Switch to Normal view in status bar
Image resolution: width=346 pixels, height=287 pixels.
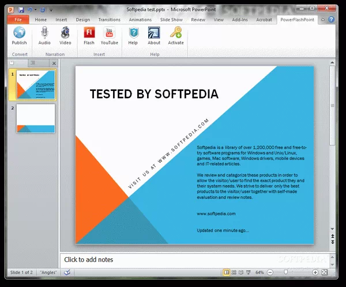227,272
